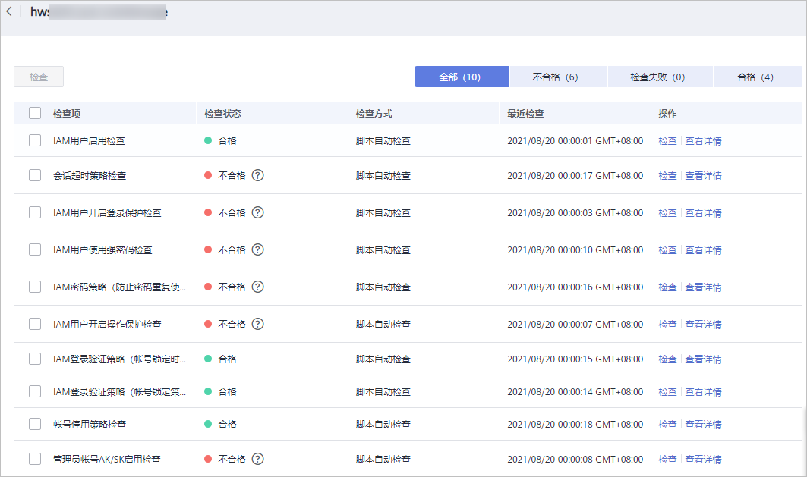Check the select-all checkbox in the table header
Screen dimensions: 807x477
(x=34, y=112)
